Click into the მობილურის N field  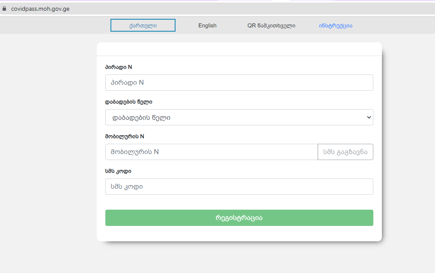(212, 152)
